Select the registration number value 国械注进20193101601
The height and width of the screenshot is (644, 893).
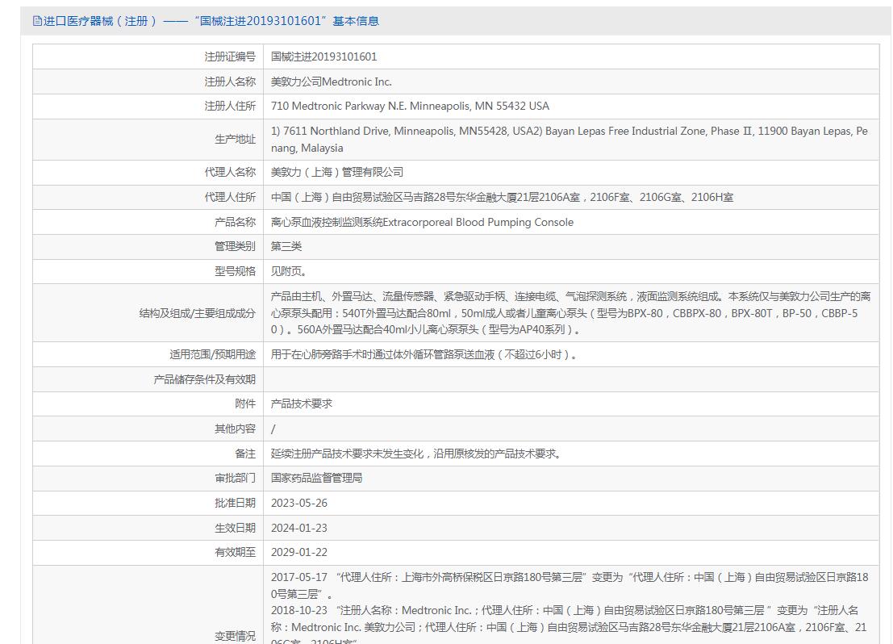tap(324, 56)
